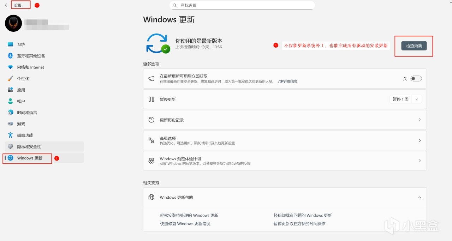This screenshot has height=241, width=452.
Task: Select the 隐私和安全性 shield icon
Action: 10,146
